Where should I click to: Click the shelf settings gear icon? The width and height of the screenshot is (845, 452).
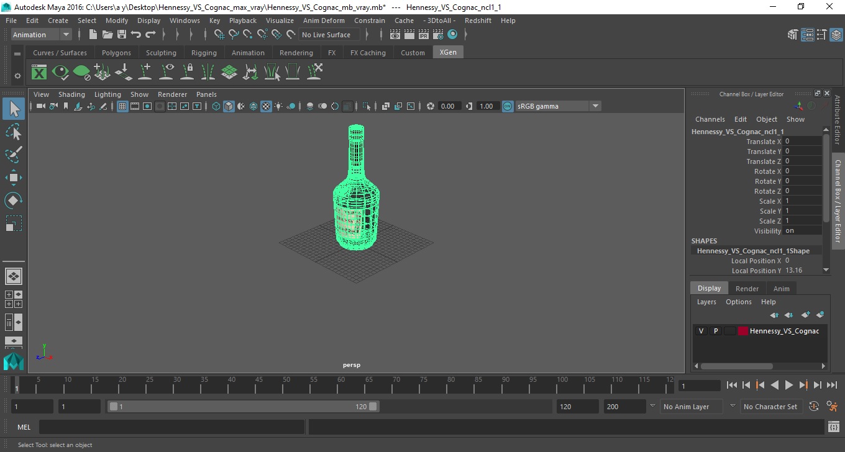(17, 76)
